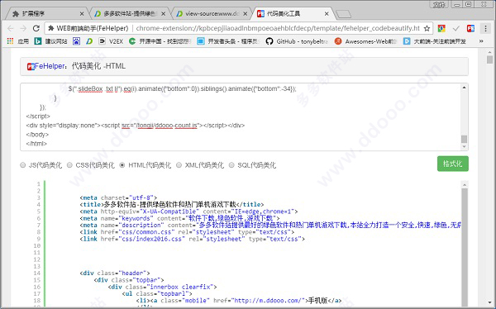
Task: Click the </html> line in textarea
Action: (36, 144)
